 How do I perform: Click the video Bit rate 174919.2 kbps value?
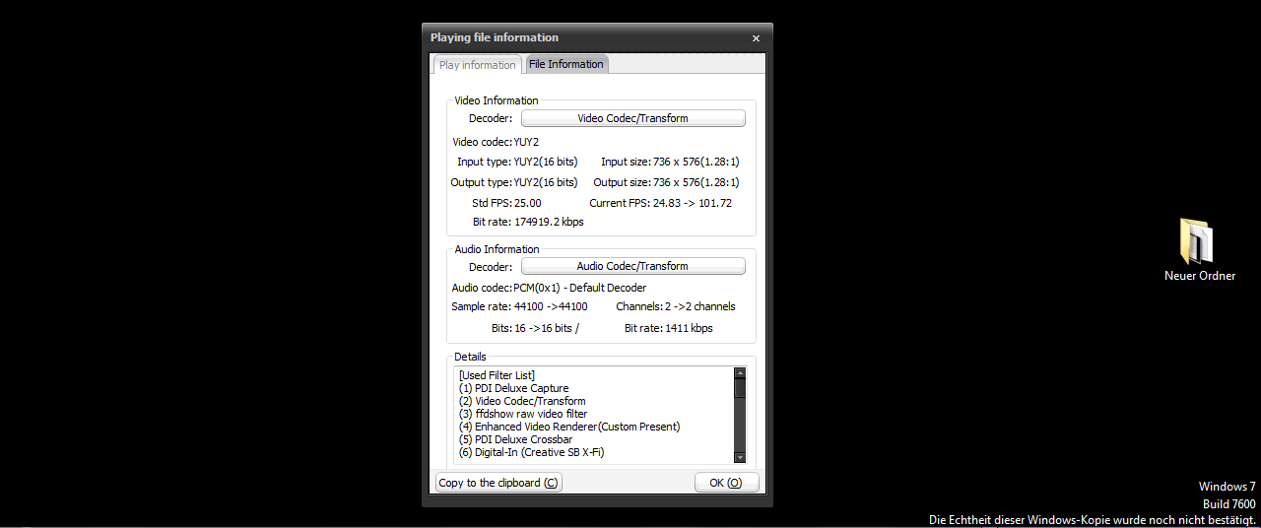pyautogui.click(x=549, y=222)
